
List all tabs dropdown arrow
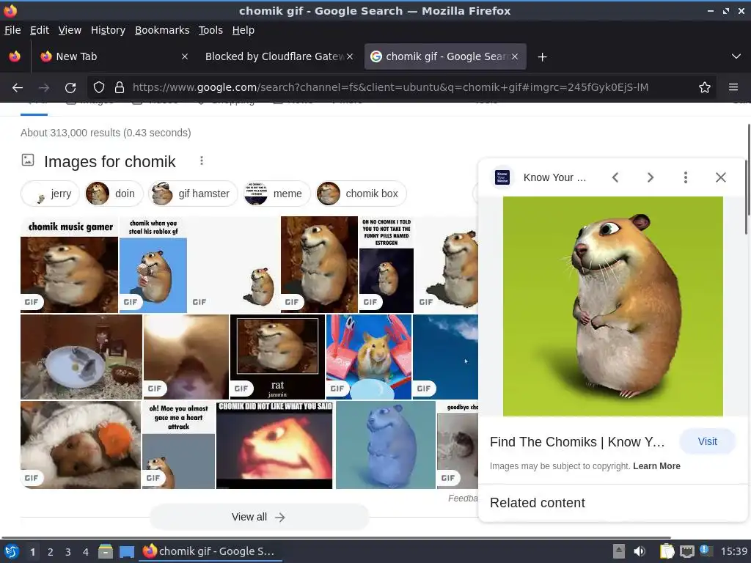736,56
